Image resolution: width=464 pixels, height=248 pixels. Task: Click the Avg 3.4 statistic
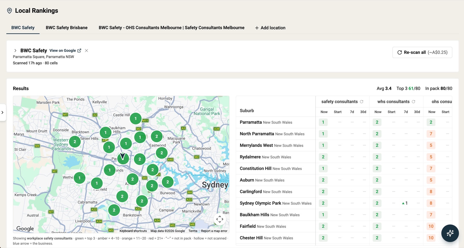[384, 88]
